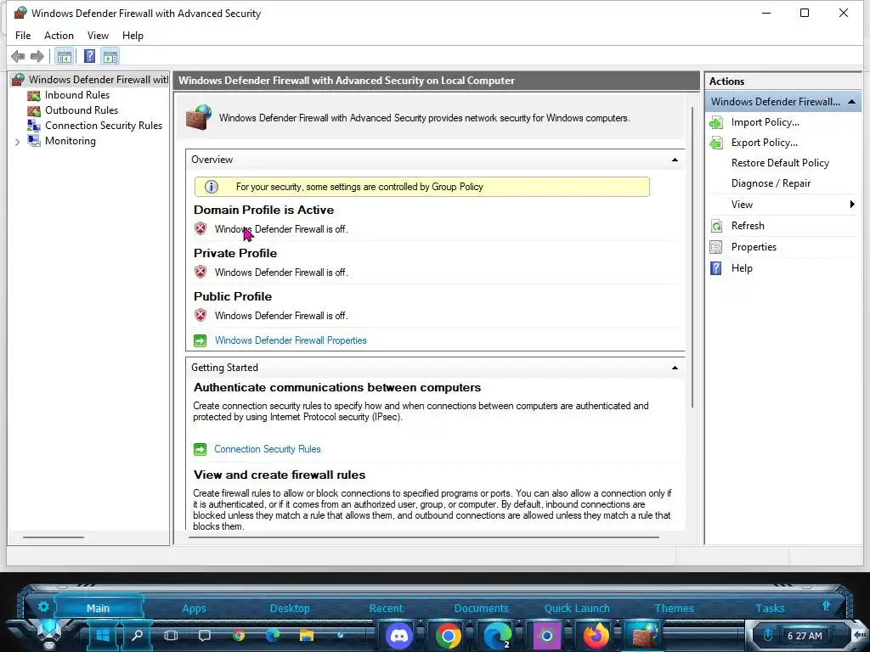Click the tree pane horizontal scrollbar
This screenshot has width=870, height=652.
54,537
